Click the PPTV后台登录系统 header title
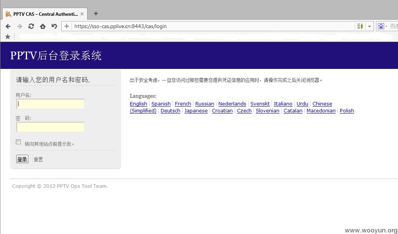 coord(56,55)
